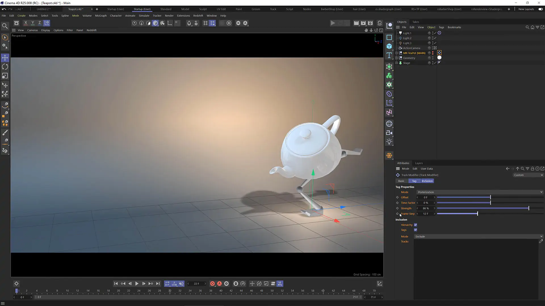Toggle the Tags inclusion checkbox
Image resolution: width=545 pixels, height=306 pixels.
point(415,230)
